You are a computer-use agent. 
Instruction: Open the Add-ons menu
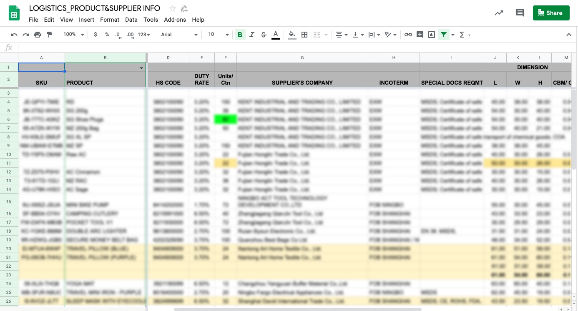point(175,20)
